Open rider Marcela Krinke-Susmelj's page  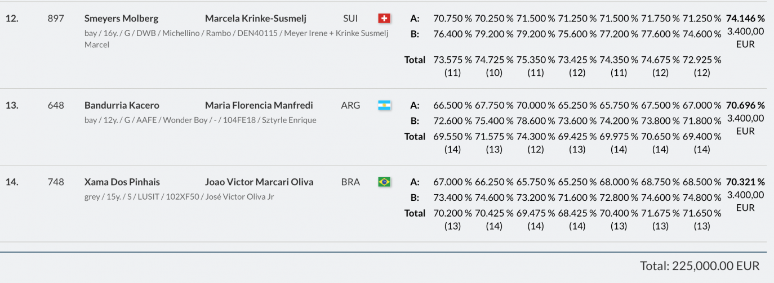coord(255,19)
